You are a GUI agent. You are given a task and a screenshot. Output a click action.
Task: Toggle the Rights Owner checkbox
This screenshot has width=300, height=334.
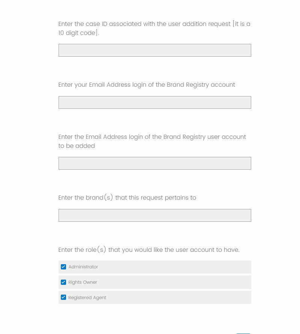63,282
